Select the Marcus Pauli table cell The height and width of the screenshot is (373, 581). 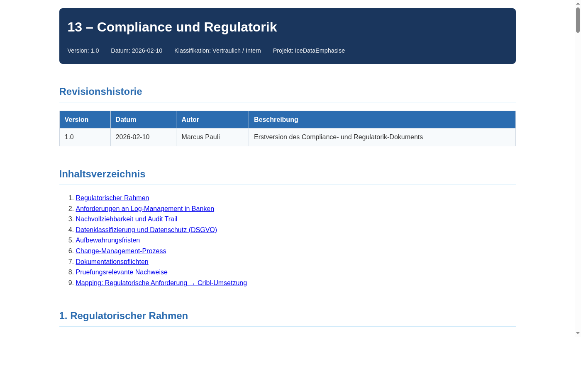click(200, 137)
